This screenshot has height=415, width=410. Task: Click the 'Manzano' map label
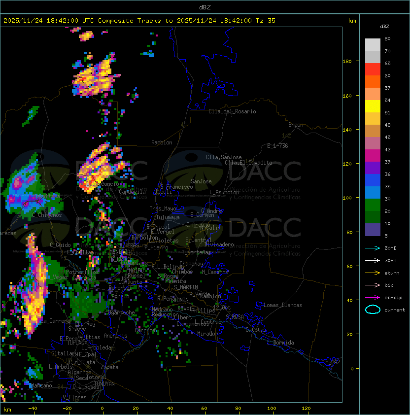click(42, 385)
